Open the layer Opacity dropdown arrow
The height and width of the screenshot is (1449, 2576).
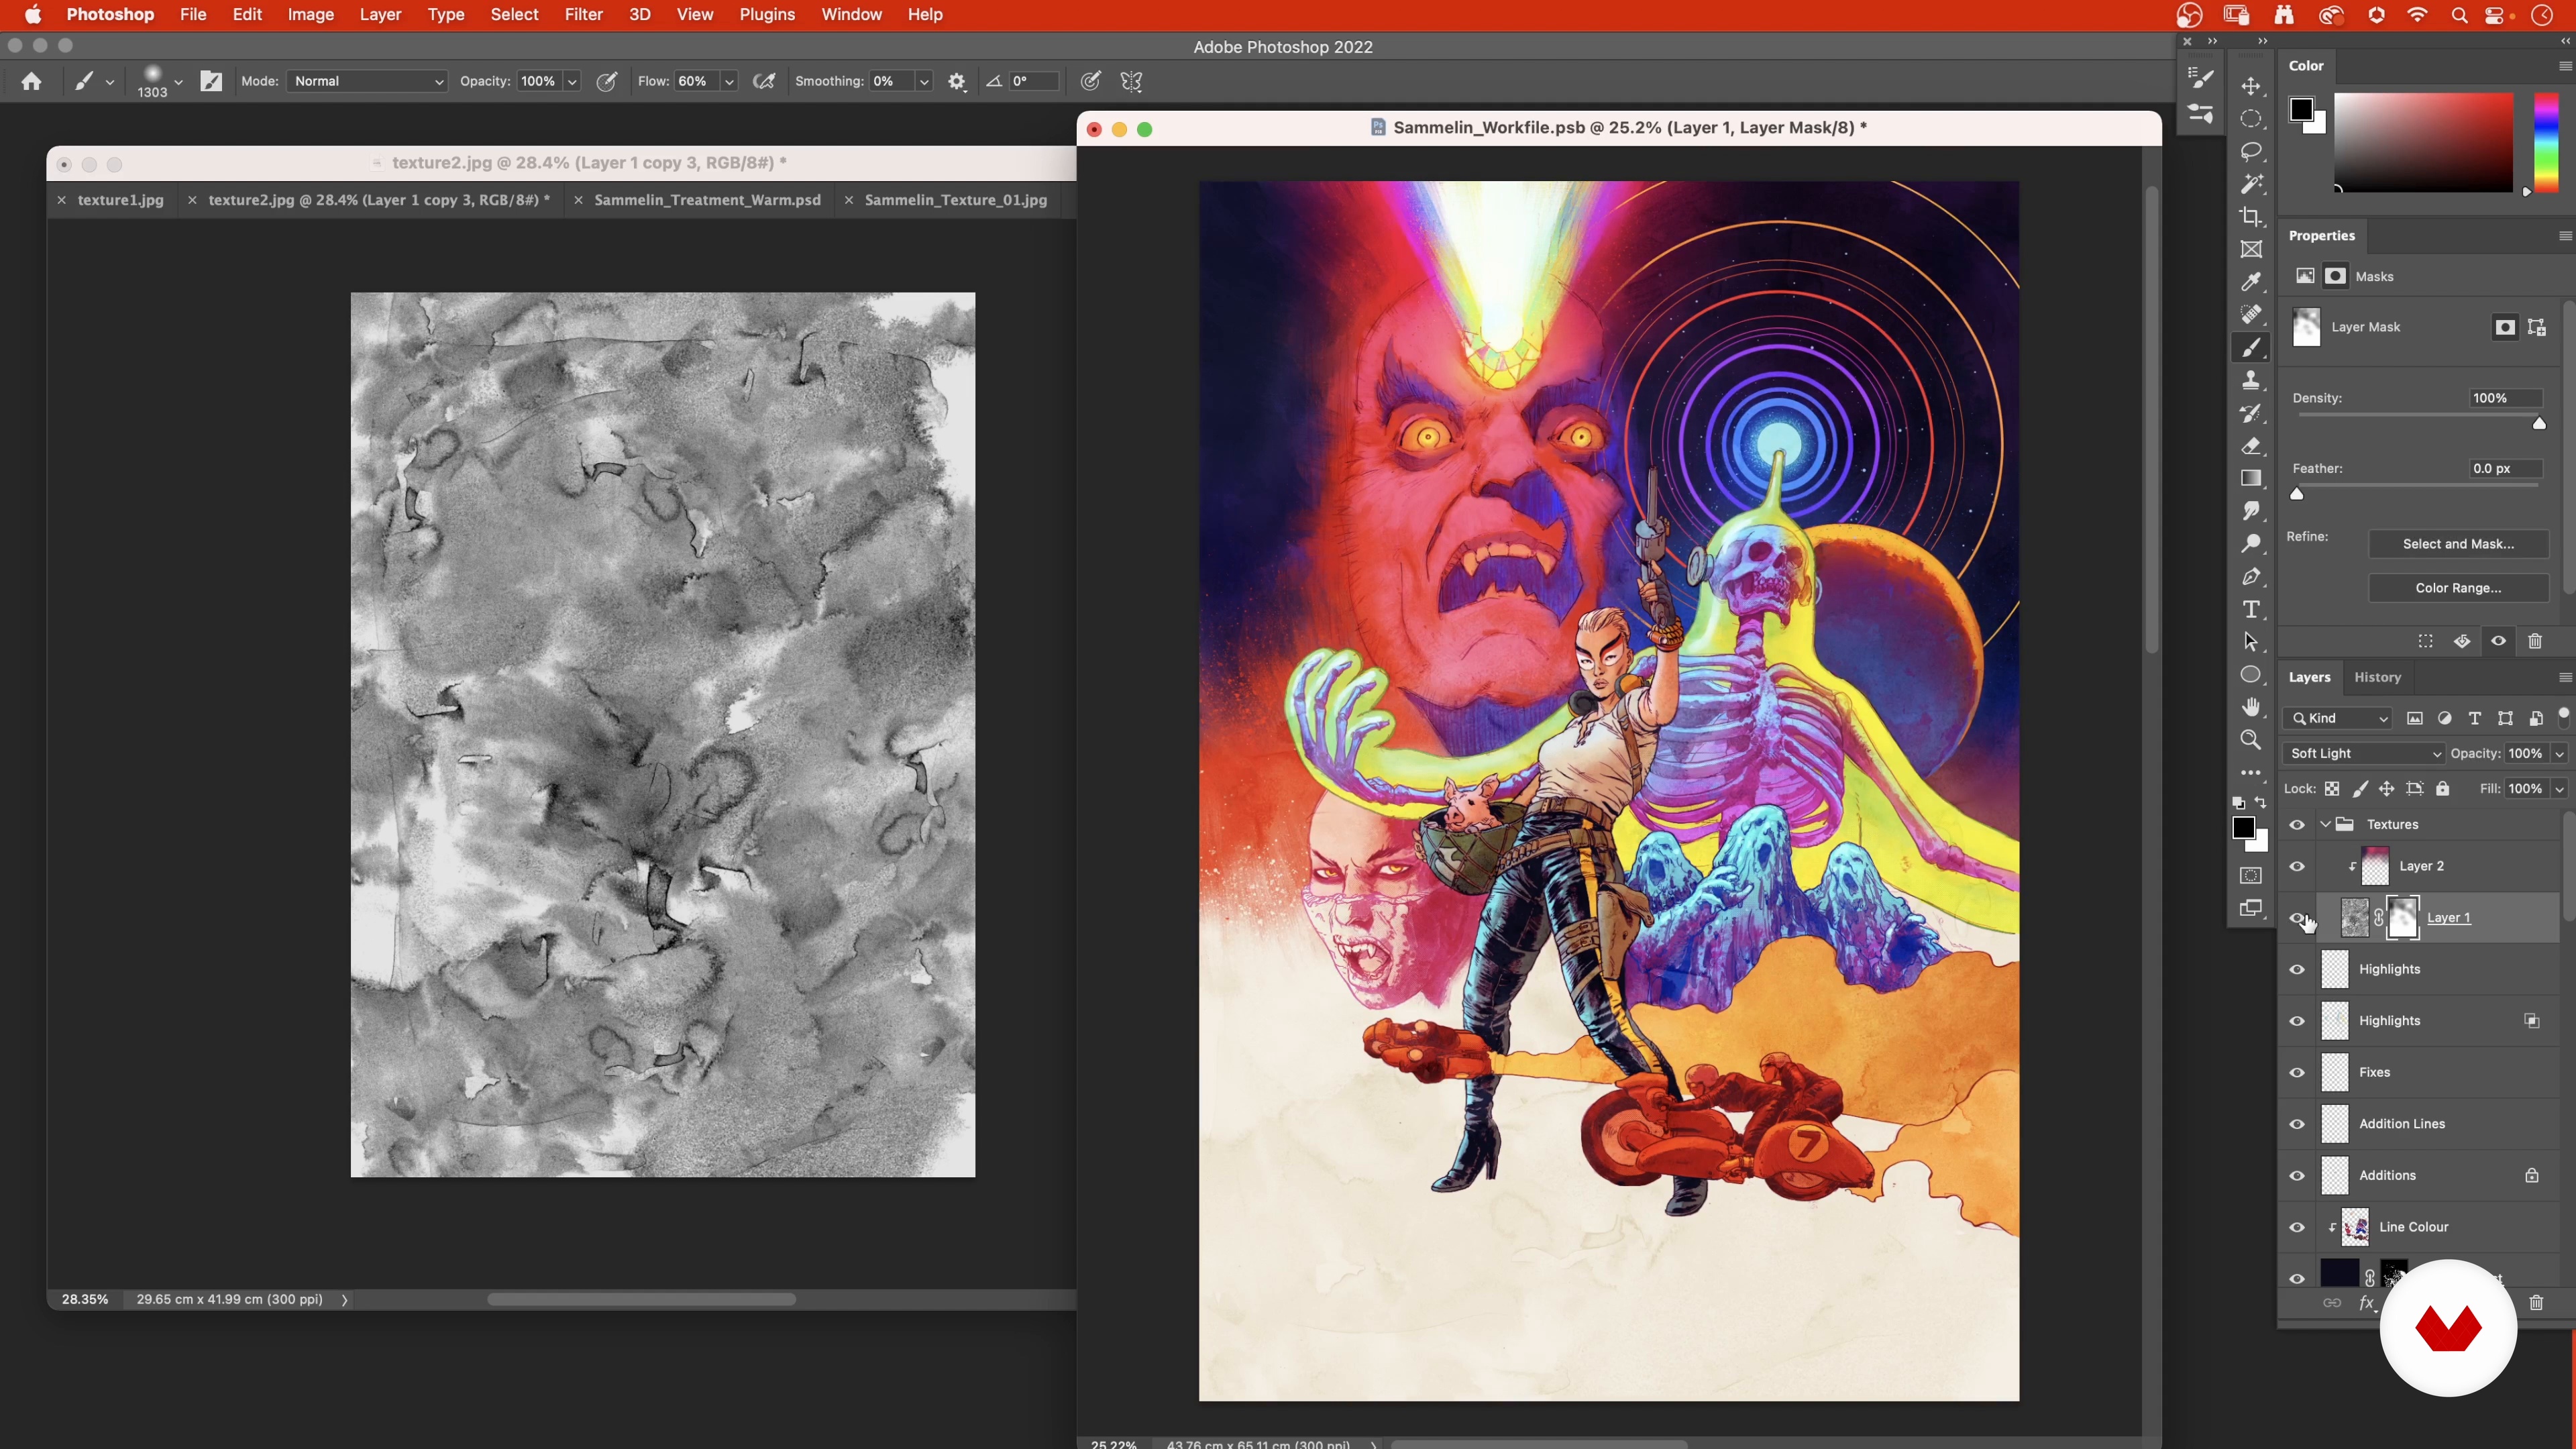pos(2559,754)
